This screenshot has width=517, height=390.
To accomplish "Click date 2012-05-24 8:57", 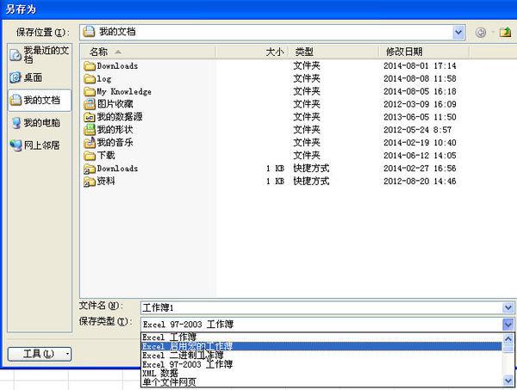I will click(417, 130).
